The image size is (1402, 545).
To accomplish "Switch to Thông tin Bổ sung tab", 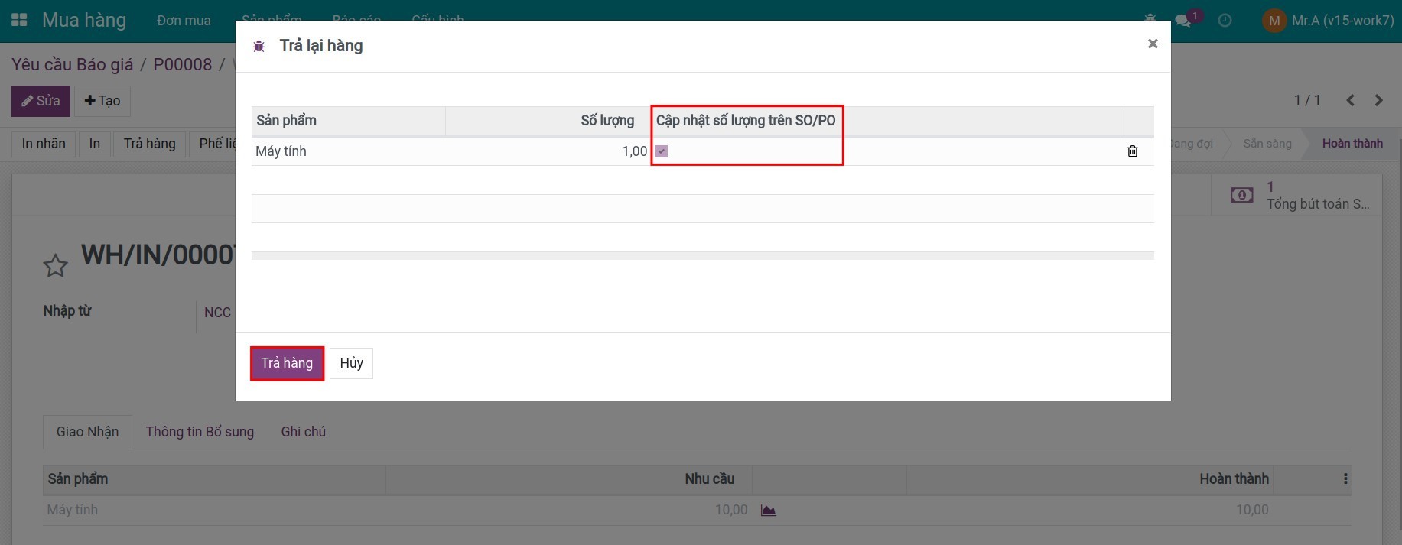I will click(200, 432).
